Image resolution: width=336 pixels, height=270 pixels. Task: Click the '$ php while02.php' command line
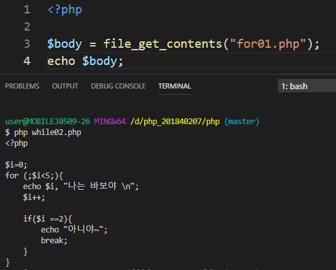click(x=43, y=132)
